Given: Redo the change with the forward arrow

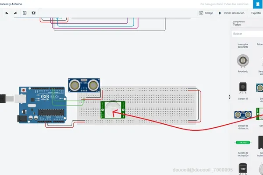Looking at the screenshot, I should 15,13.
